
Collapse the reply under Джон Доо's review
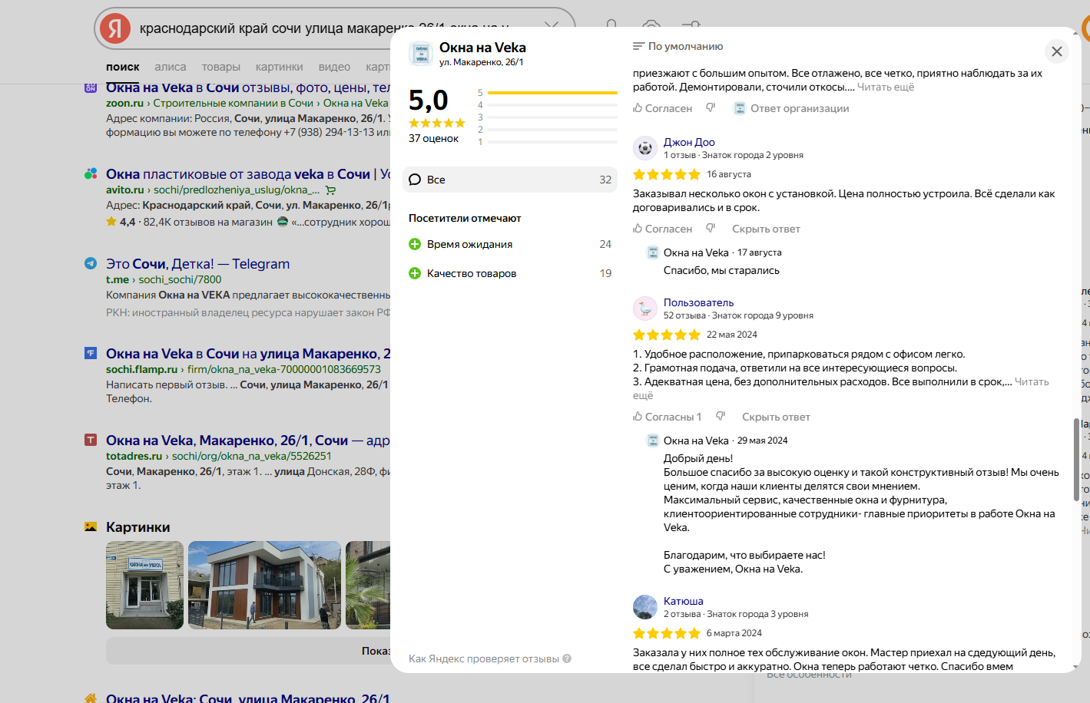765,229
